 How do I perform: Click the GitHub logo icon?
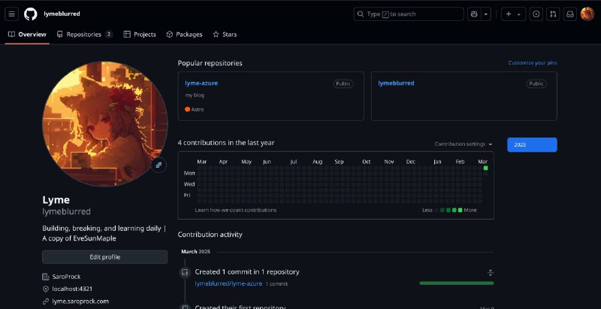(31, 14)
